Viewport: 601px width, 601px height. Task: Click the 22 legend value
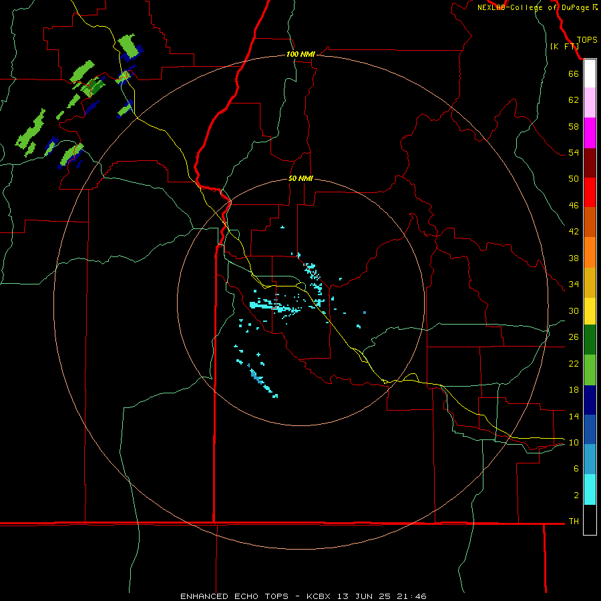(574, 363)
